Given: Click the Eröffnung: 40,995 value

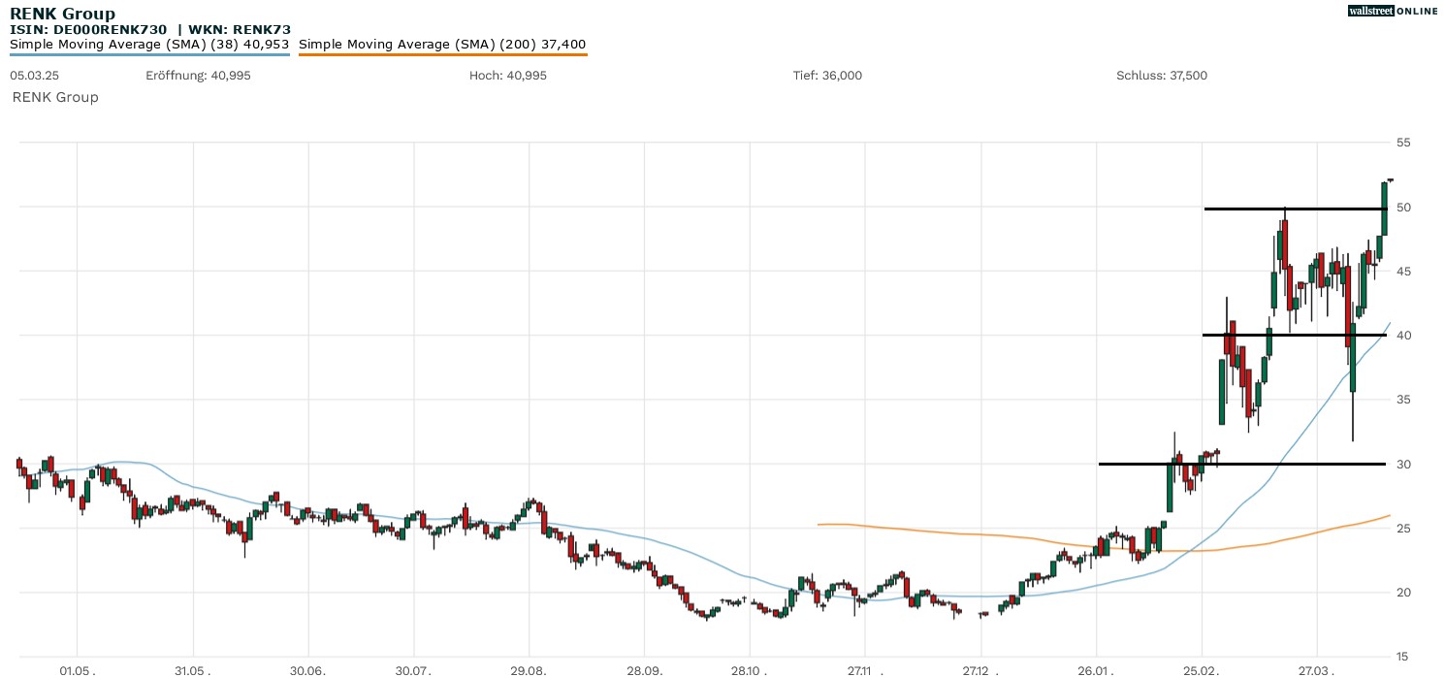Looking at the screenshot, I should 198,75.
